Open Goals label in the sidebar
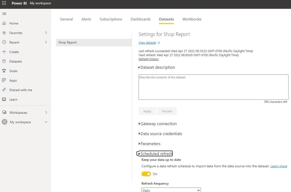Screen dimensions: 291x192 click(13, 71)
